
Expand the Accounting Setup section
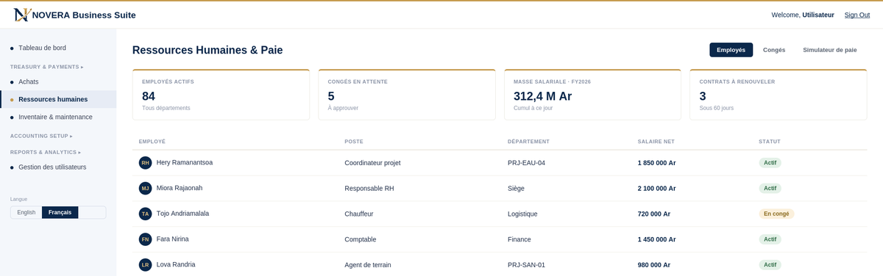(x=42, y=136)
